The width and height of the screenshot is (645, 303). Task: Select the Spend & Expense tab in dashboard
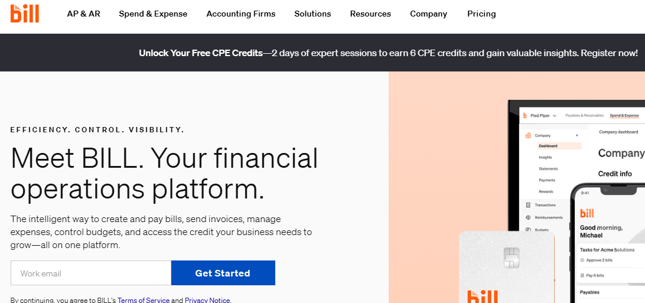point(624,116)
